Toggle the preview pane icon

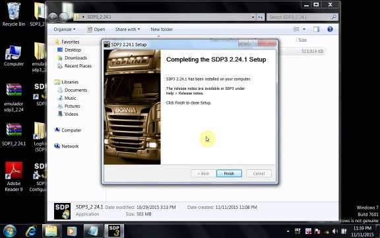316,29
